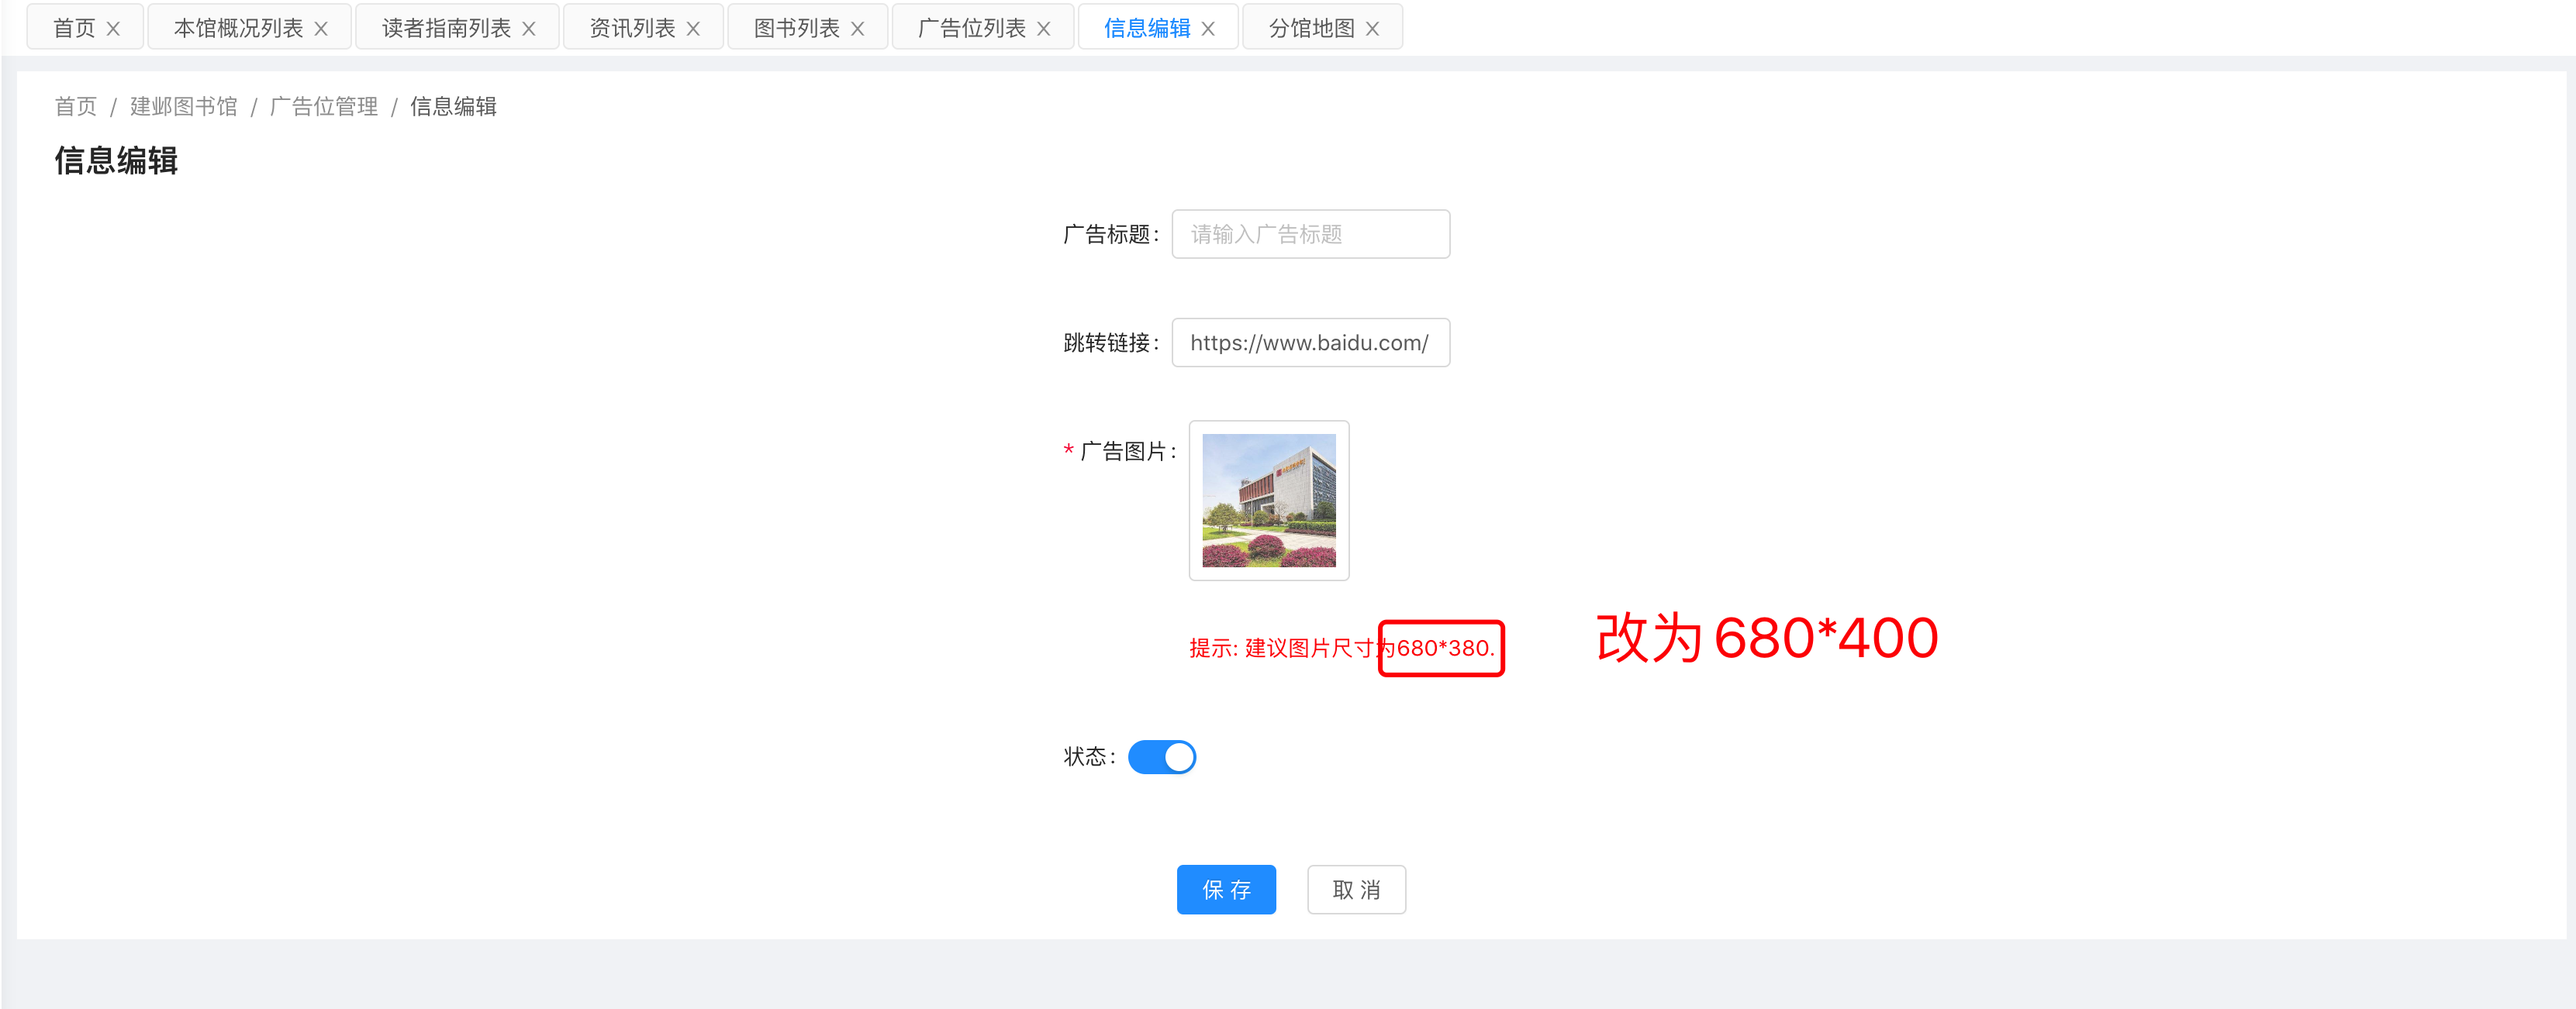Open 广告位管理 in the breadcrumb

324,107
